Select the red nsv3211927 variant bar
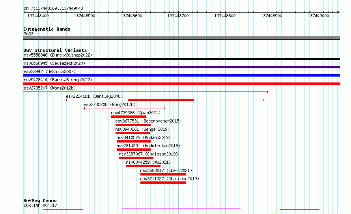Screen dimensions: 351x214 163,183
